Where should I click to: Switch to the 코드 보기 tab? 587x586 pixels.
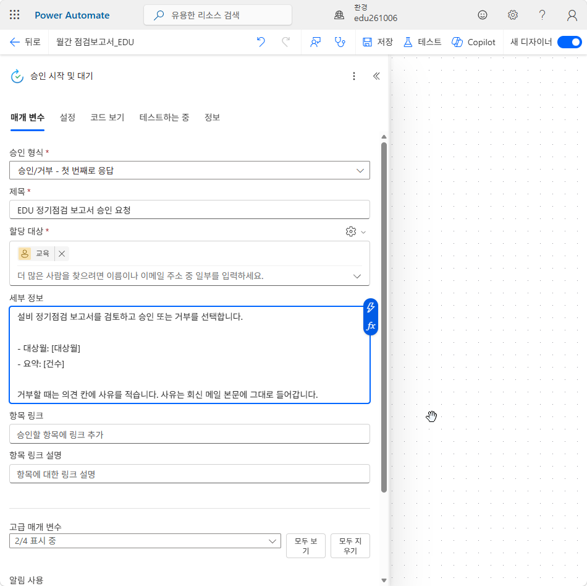click(x=107, y=118)
